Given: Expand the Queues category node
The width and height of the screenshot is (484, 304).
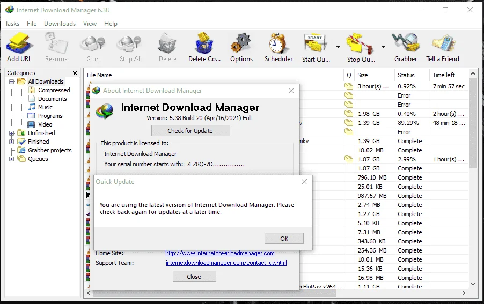Looking at the screenshot, I should click(11, 159).
